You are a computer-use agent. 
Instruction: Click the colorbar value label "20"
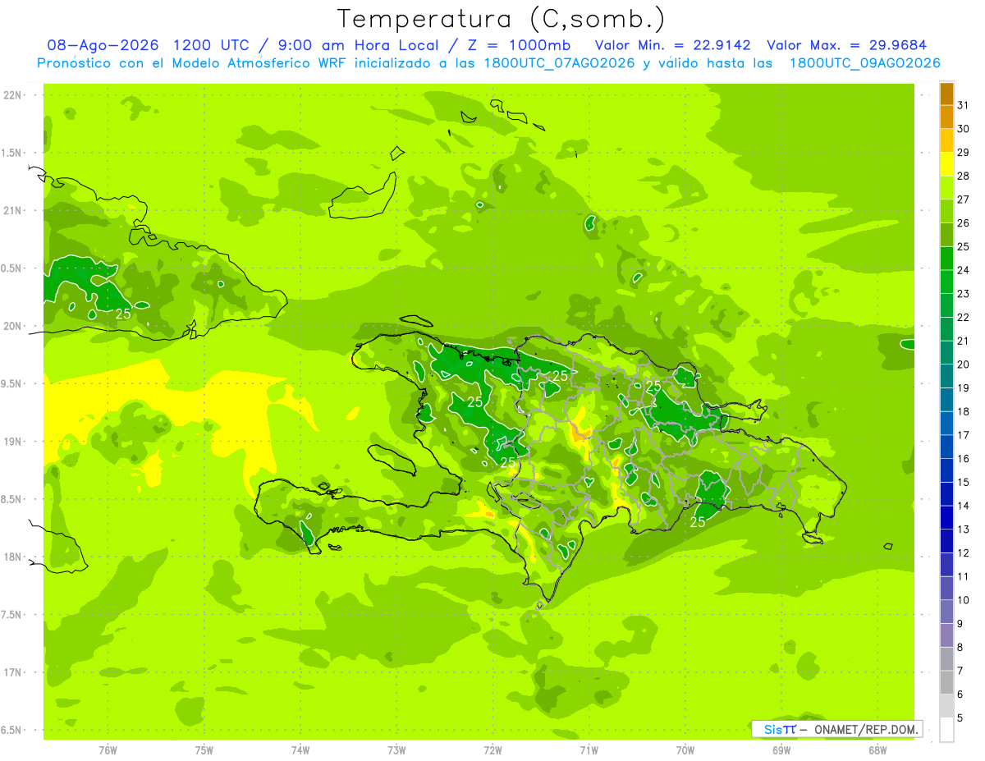point(964,364)
